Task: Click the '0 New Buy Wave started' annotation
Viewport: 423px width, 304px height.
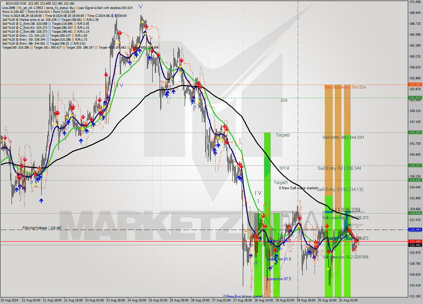Action: [x=243, y=296]
